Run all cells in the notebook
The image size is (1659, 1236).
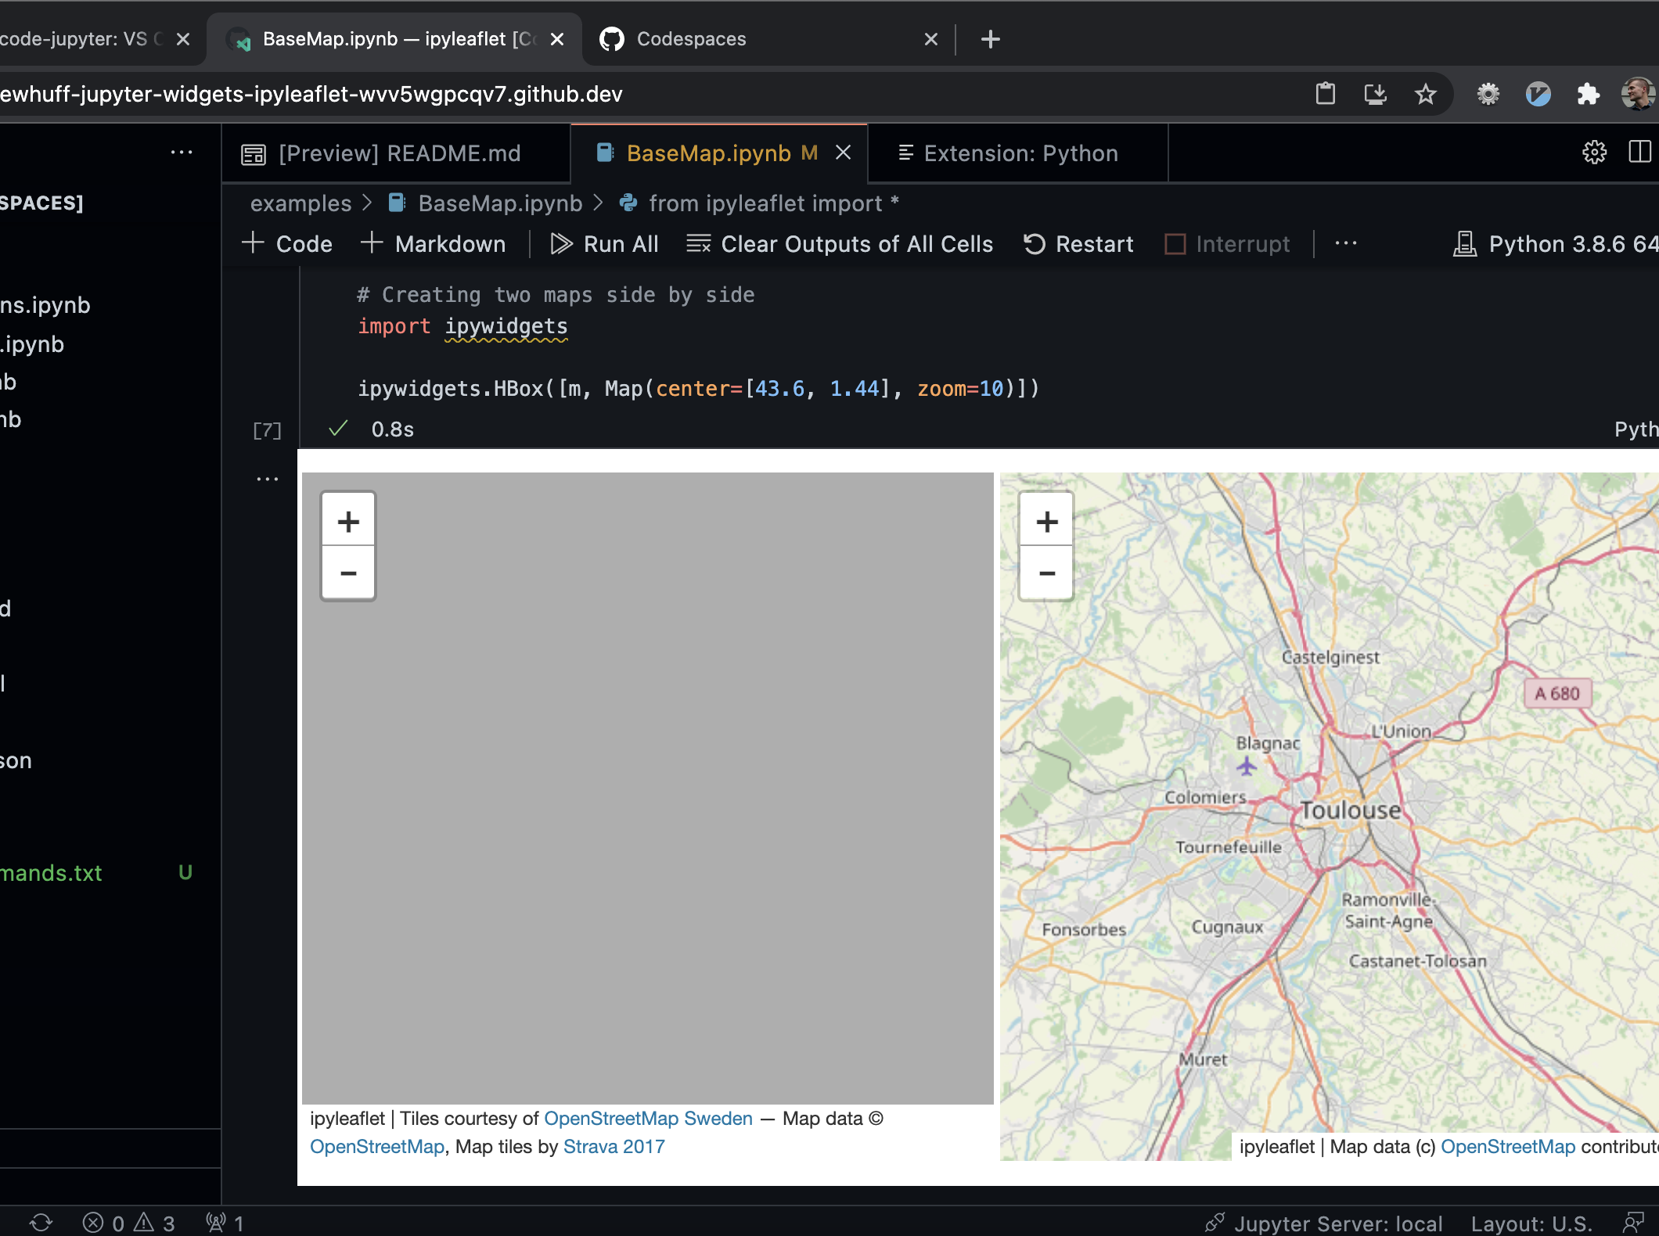point(604,243)
